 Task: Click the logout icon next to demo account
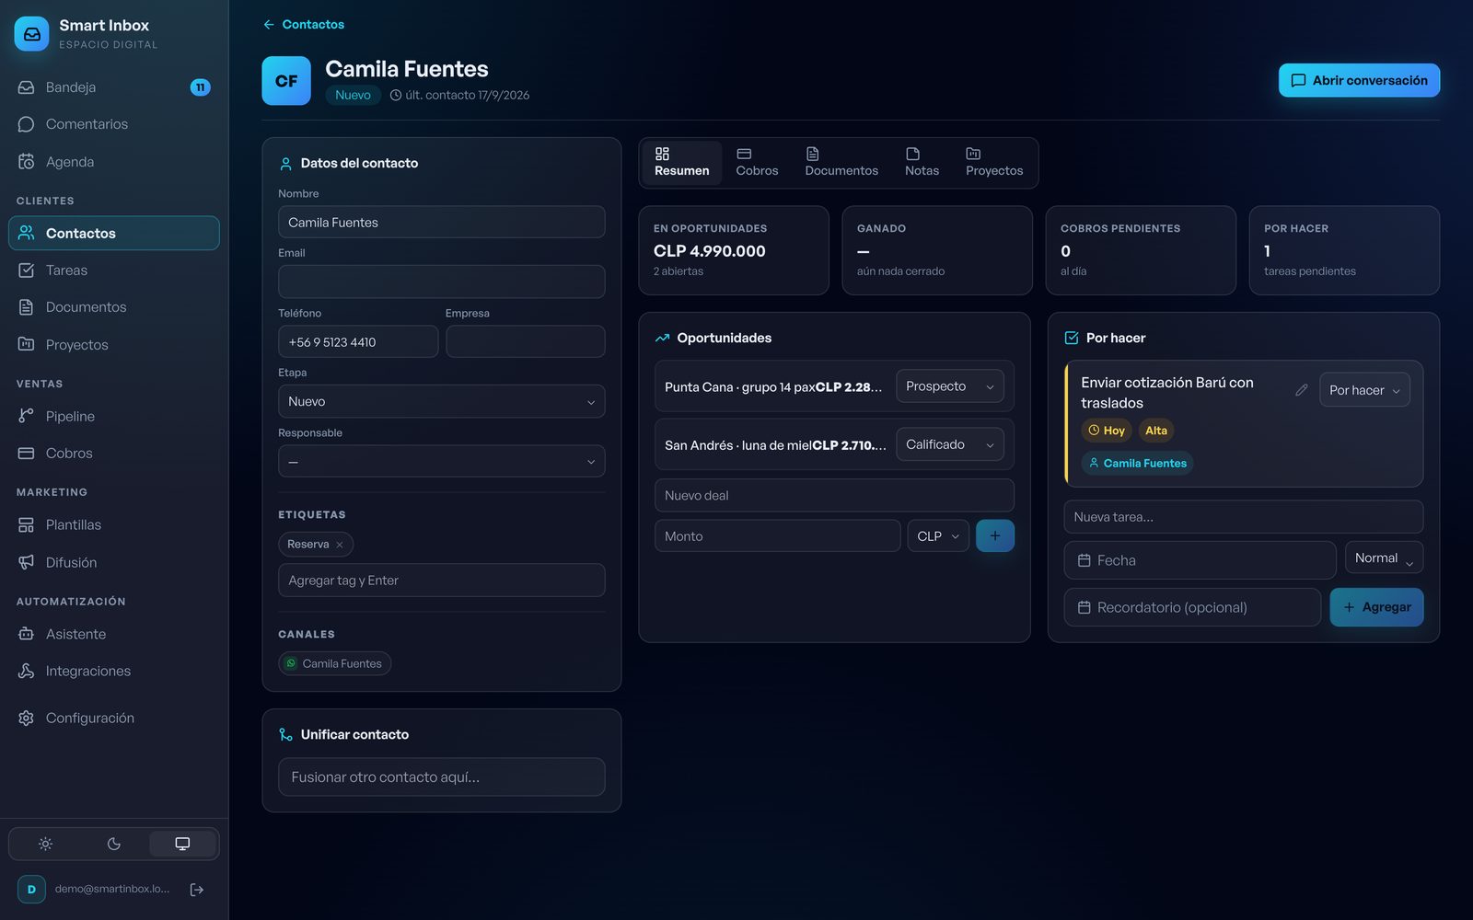point(197,890)
